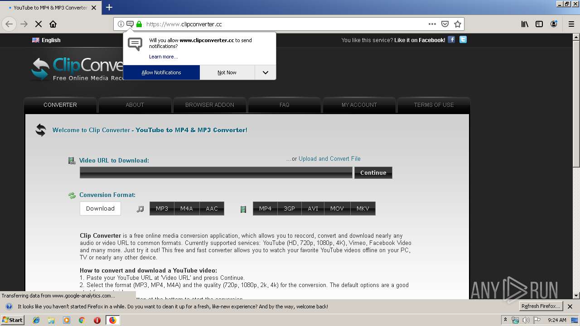Close the YouTube to MP4 & MP3 Converter tab
The image size is (580, 326).
coord(94,8)
